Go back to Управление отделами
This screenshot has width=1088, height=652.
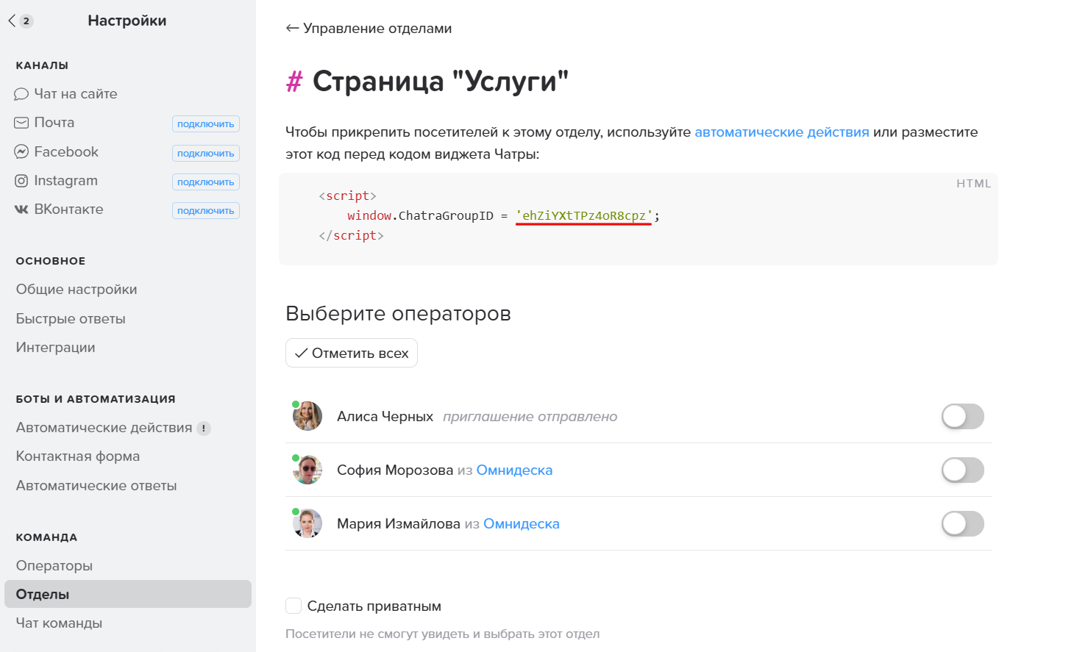[x=369, y=29]
